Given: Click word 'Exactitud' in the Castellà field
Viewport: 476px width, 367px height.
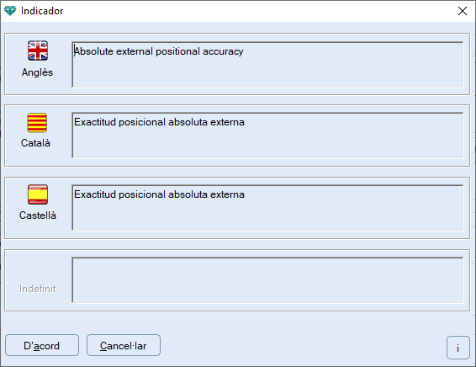Looking at the screenshot, I should point(95,194).
